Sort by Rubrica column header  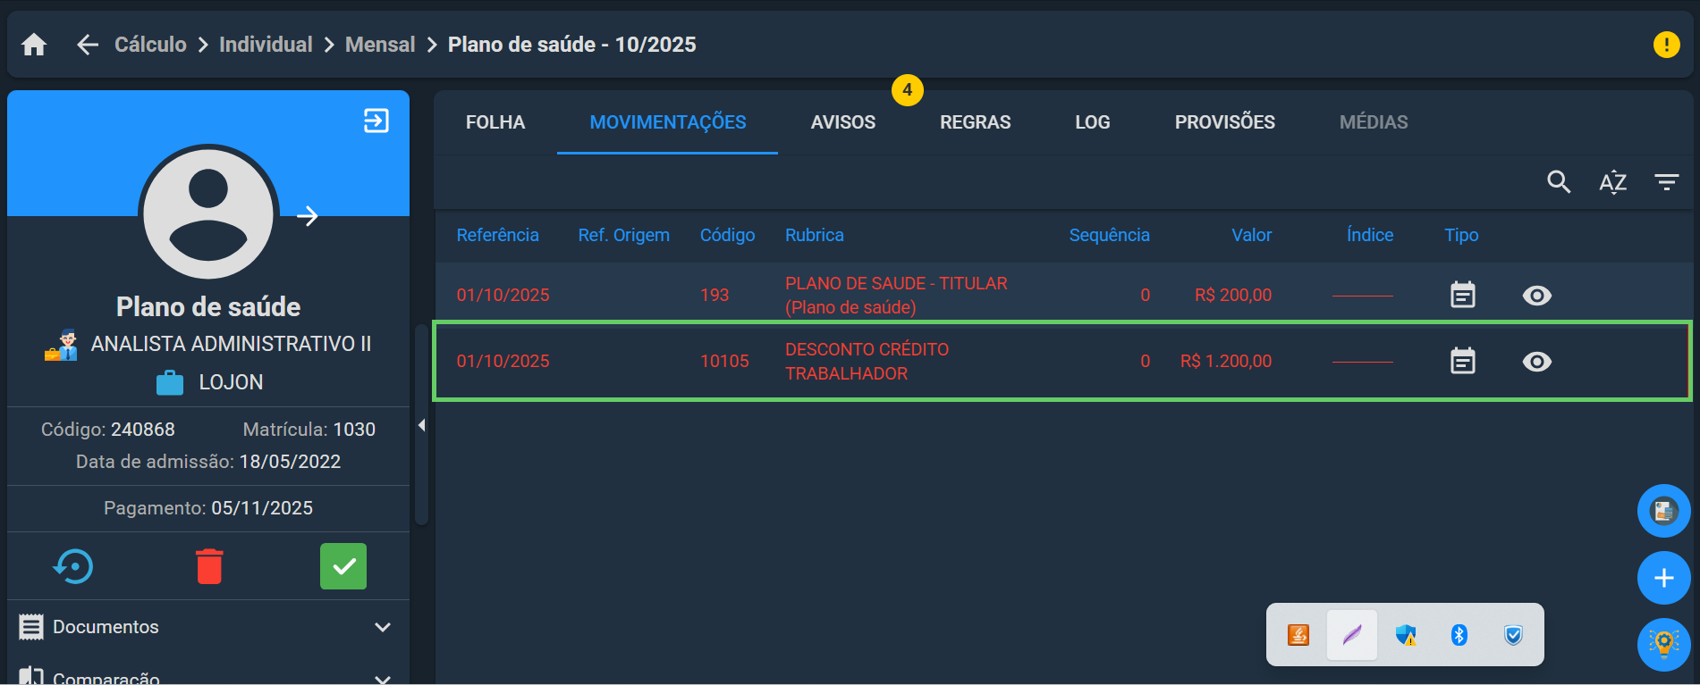pyautogui.click(x=815, y=235)
